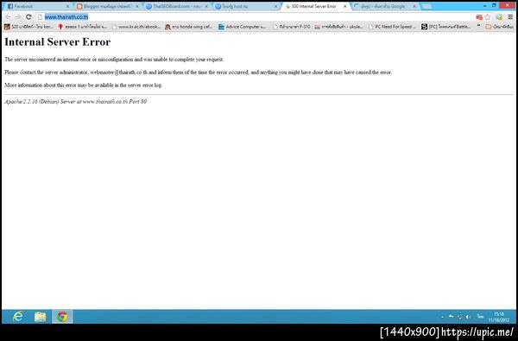The height and width of the screenshot is (341, 518).
Task: Switch to the Blogger tab
Action: pyautogui.click(x=108, y=6)
